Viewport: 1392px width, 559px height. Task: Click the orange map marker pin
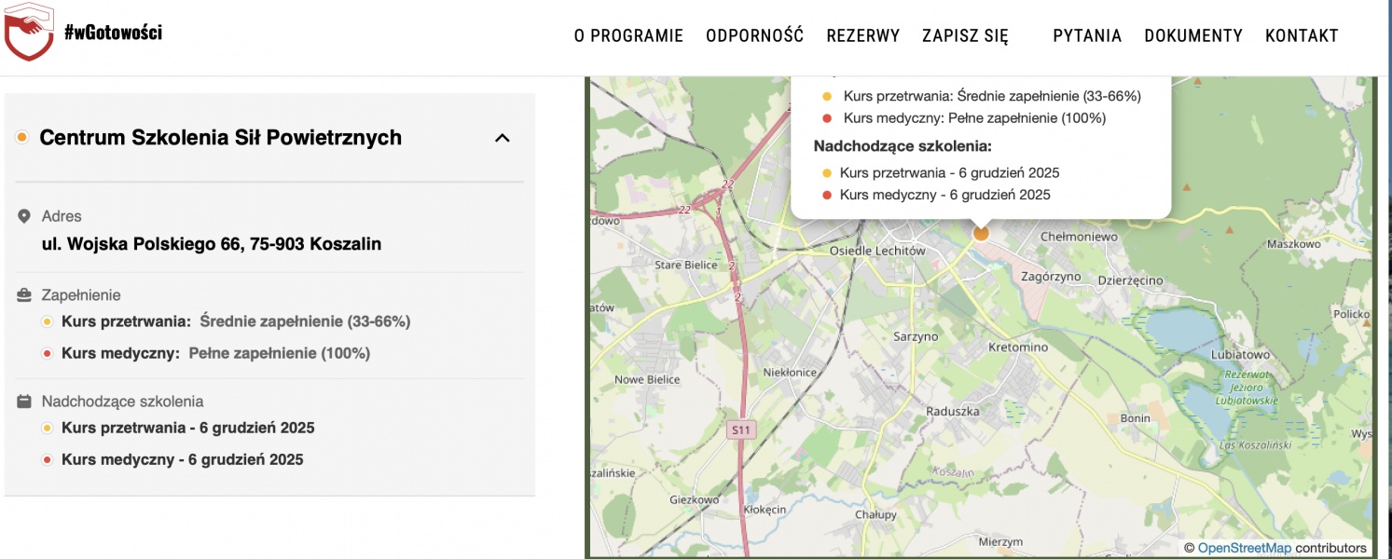pyautogui.click(x=980, y=233)
